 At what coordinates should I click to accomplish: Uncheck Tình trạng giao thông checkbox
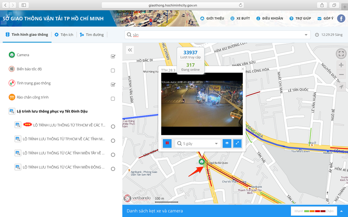tap(113, 84)
